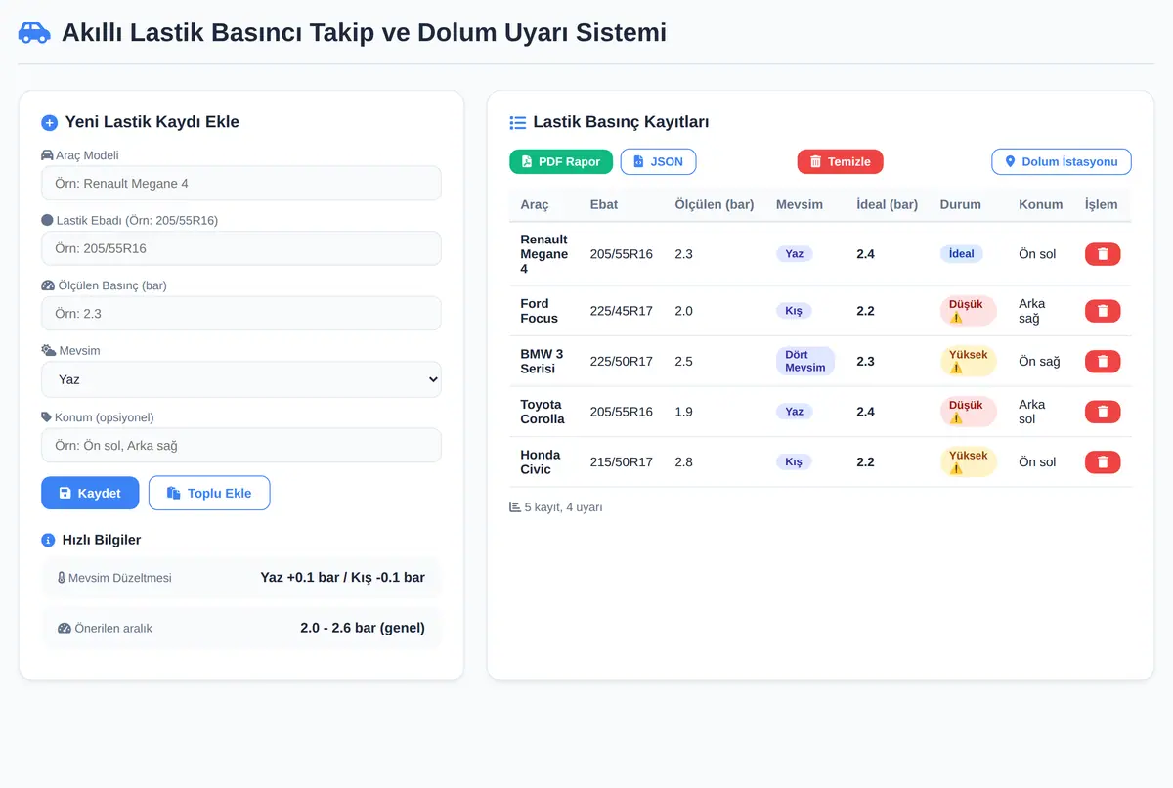Click the Ölçülen (bar) column header

pyautogui.click(x=715, y=204)
